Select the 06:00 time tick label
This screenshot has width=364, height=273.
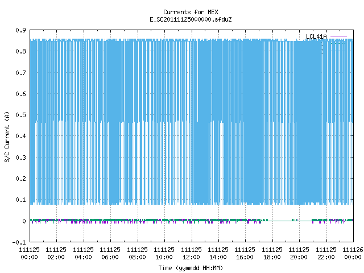110,257
